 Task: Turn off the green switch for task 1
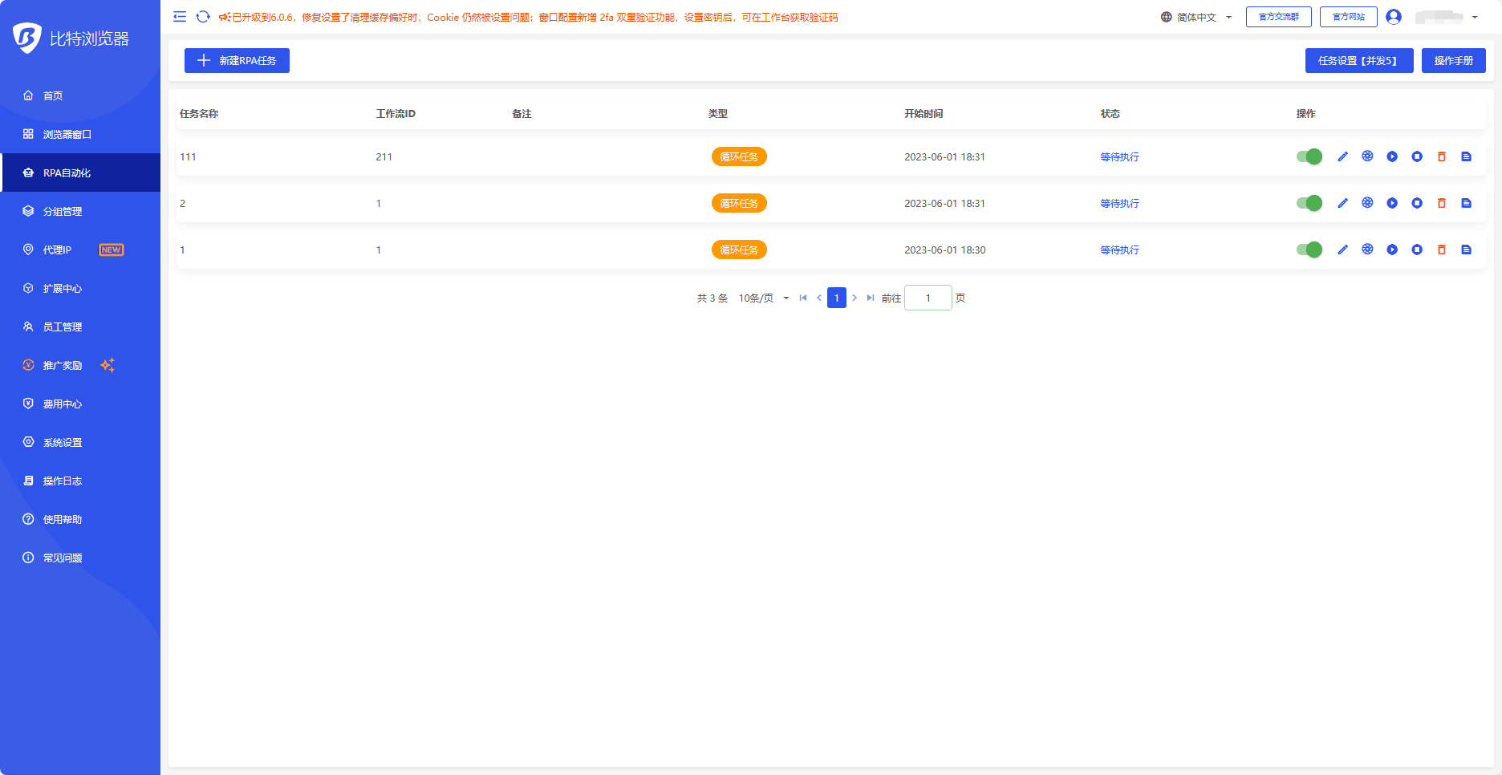1309,250
